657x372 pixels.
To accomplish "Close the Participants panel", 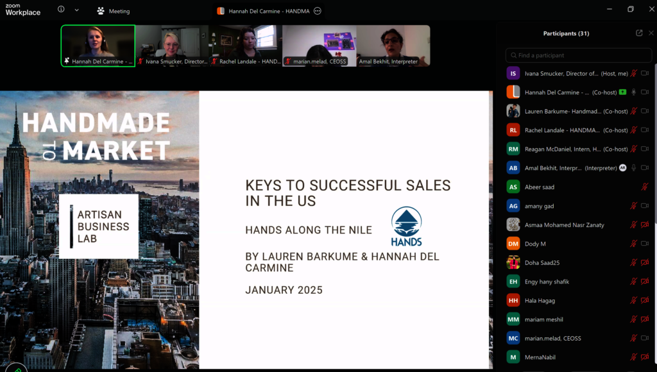I will pyautogui.click(x=651, y=33).
